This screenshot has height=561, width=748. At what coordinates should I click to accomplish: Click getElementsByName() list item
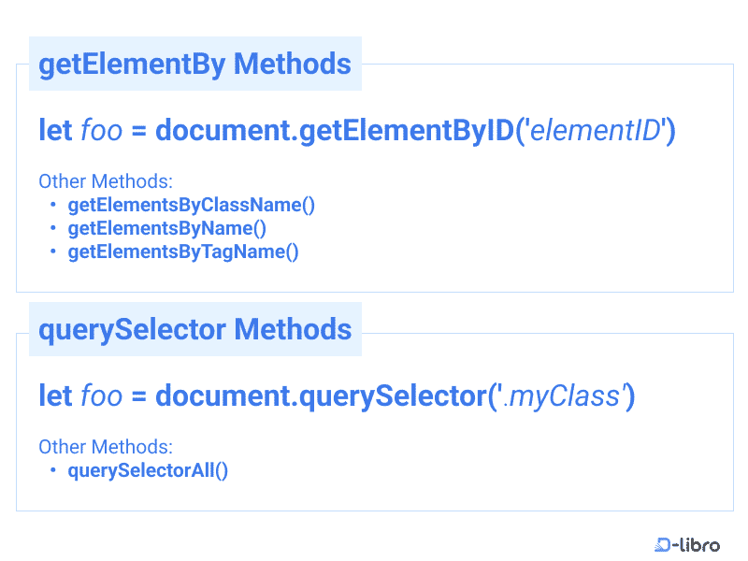click(167, 228)
